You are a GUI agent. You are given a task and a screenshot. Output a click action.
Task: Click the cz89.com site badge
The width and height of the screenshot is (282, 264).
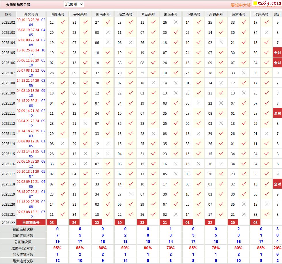click(x=266, y=3)
